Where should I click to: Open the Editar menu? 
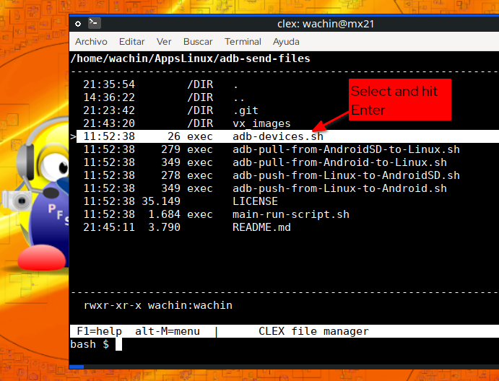coord(131,42)
